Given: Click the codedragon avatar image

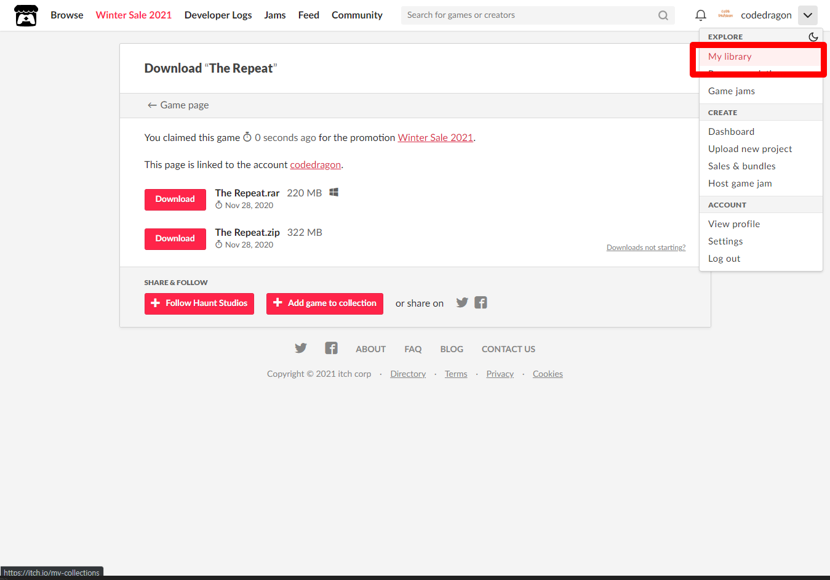Looking at the screenshot, I should point(725,15).
